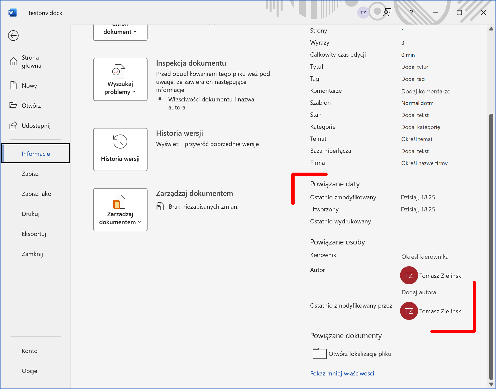Click Pokaż mniej właściwości link

(x=342, y=373)
